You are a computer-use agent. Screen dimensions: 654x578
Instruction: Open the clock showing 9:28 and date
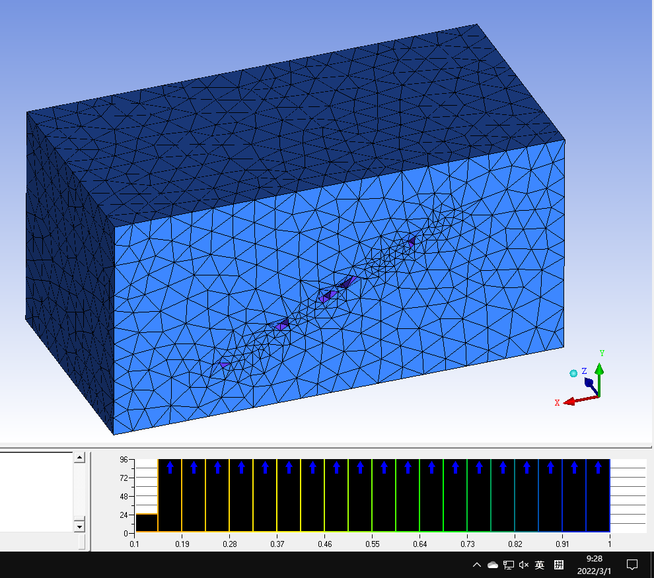pyautogui.click(x=594, y=565)
